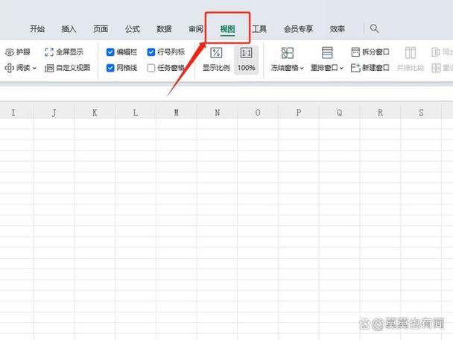Open the 开始 ribbon tab
This screenshot has height=340, width=453.
click(37, 29)
